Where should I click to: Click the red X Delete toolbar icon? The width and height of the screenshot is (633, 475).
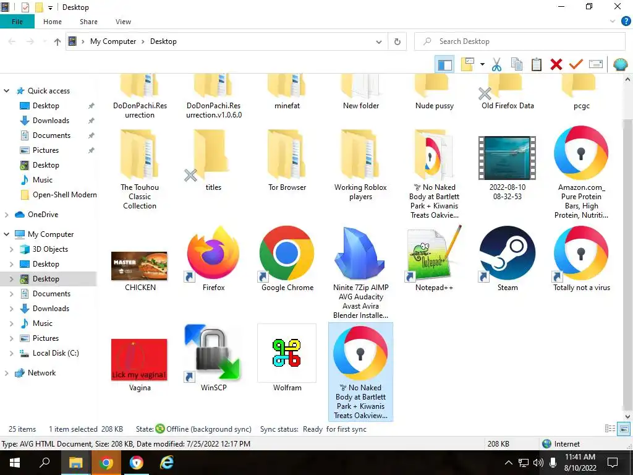click(x=556, y=64)
